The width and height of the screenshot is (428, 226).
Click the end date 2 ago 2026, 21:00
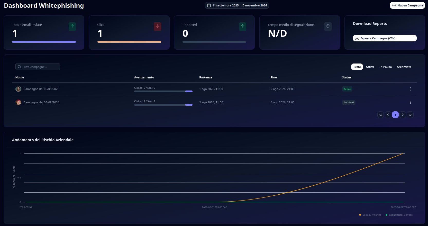[x=283, y=89]
